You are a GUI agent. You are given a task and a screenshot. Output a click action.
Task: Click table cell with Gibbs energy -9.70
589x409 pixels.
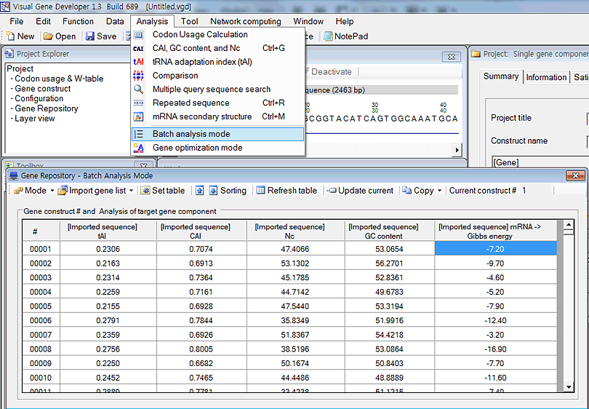click(x=495, y=263)
